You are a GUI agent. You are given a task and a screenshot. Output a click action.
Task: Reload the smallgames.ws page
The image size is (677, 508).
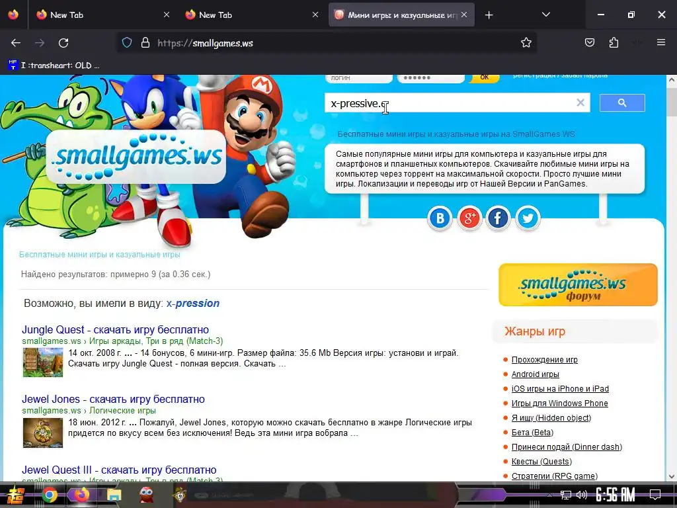click(63, 43)
